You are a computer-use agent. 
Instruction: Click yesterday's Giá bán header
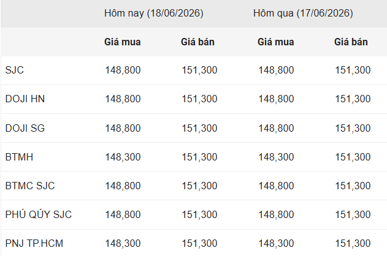(x=351, y=42)
